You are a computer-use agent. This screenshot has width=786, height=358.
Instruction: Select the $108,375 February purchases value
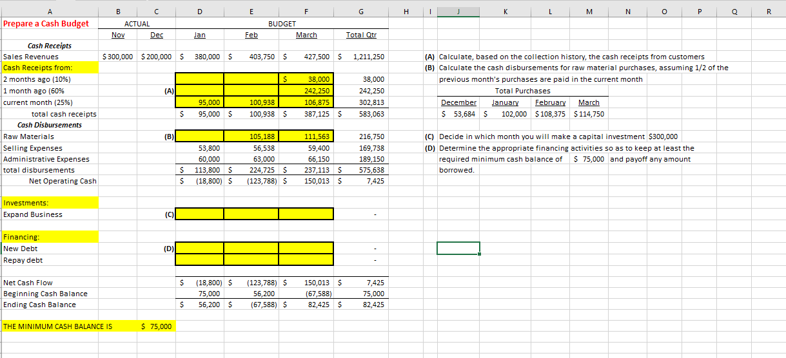click(551, 114)
